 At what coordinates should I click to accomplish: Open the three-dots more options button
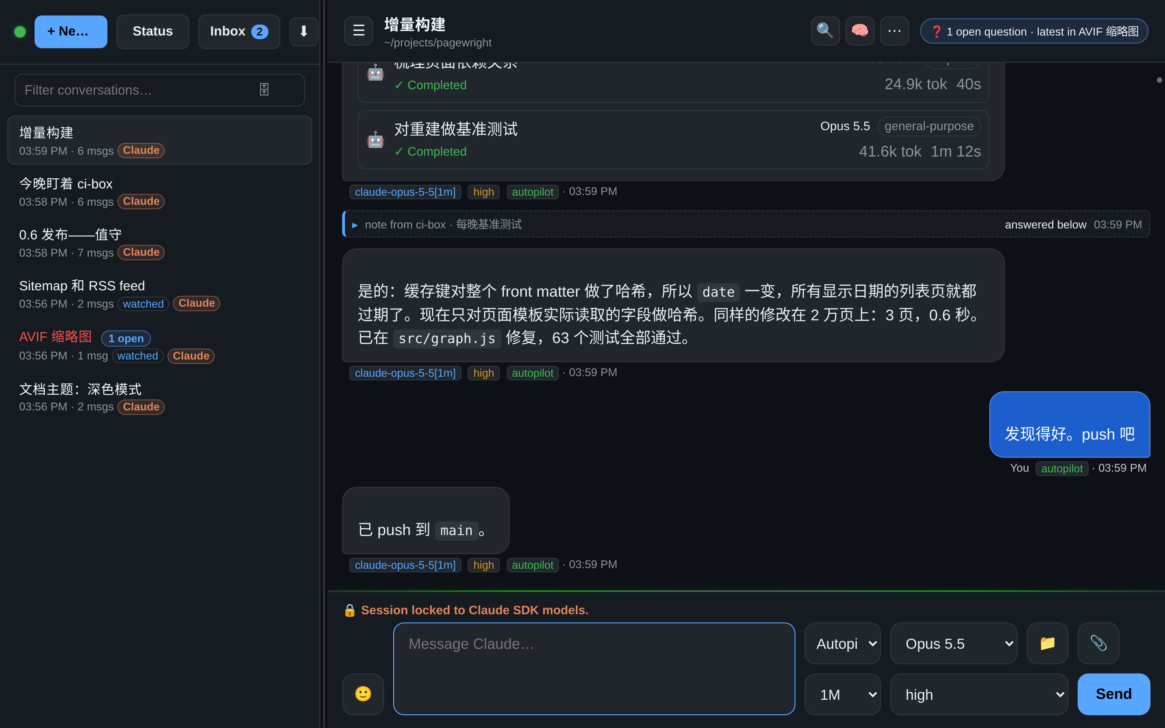click(x=894, y=31)
